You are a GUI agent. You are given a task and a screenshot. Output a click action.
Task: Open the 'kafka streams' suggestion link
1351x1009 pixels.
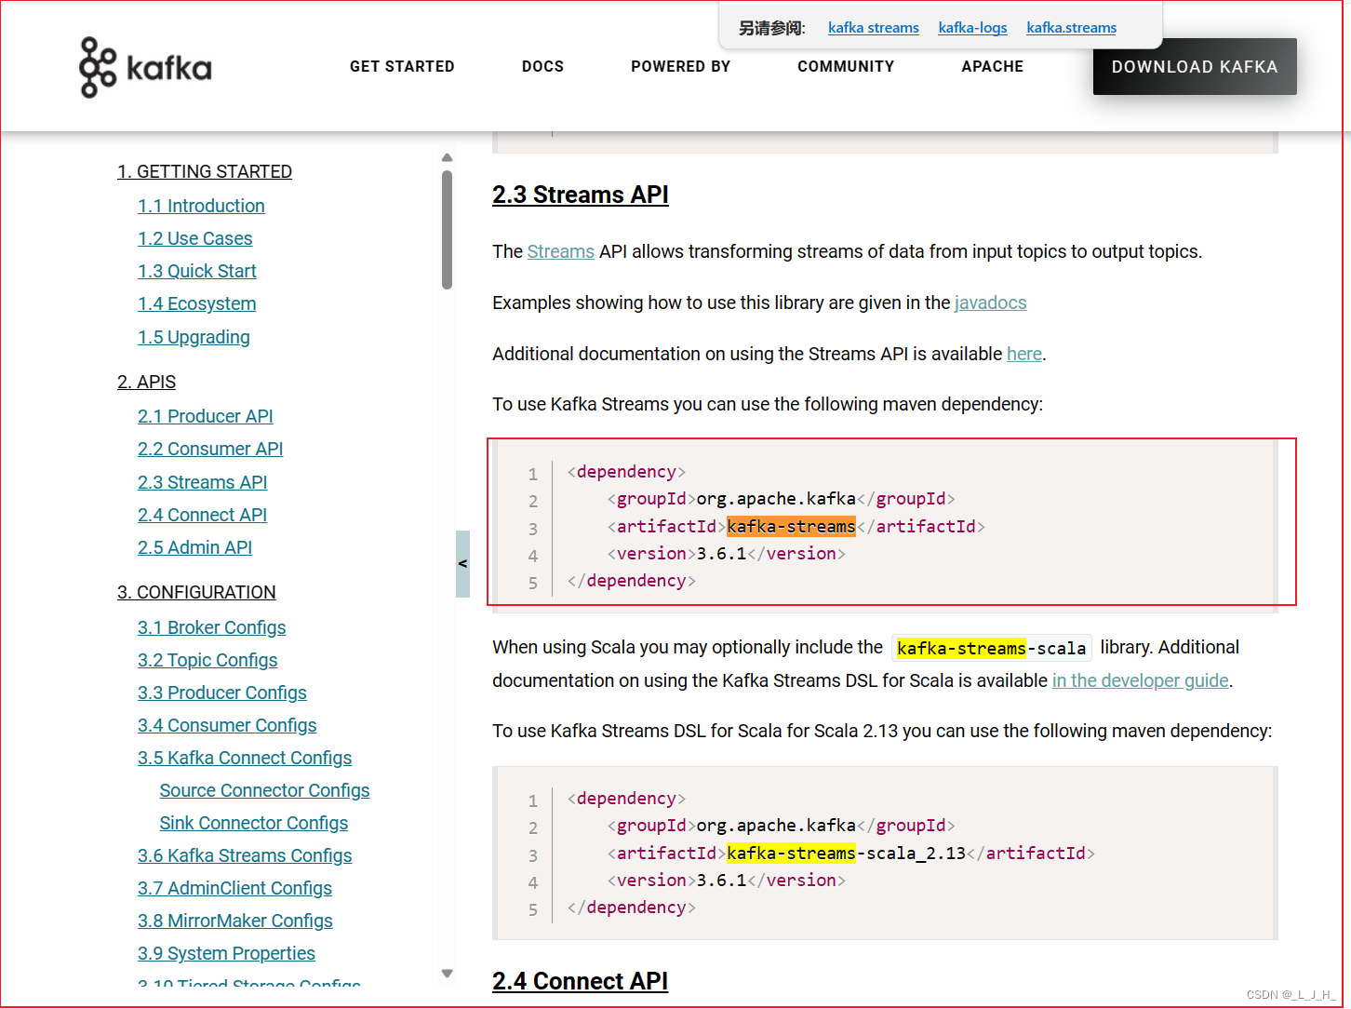(874, 28)
